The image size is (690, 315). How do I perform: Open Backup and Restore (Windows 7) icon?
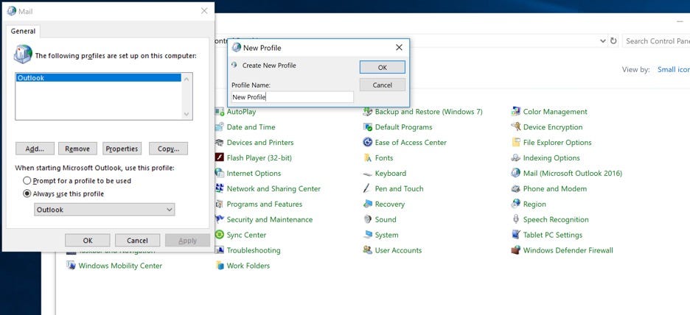368,112
